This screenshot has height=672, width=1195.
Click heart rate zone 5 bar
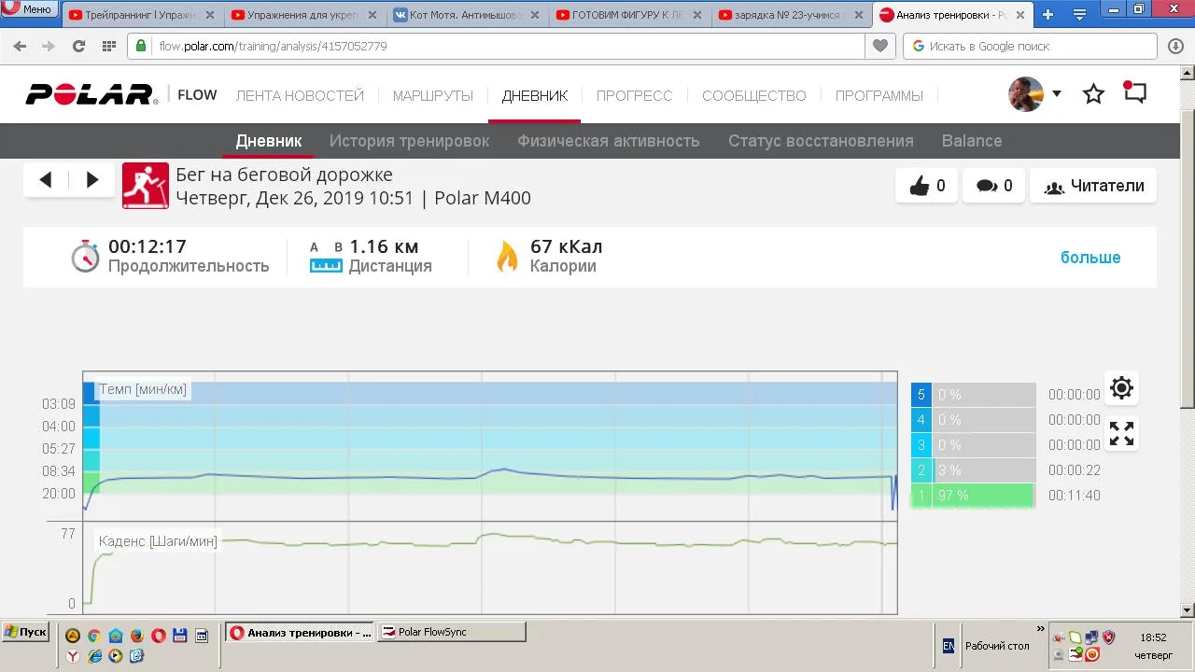pyautogui.click(x=974, y=395)
